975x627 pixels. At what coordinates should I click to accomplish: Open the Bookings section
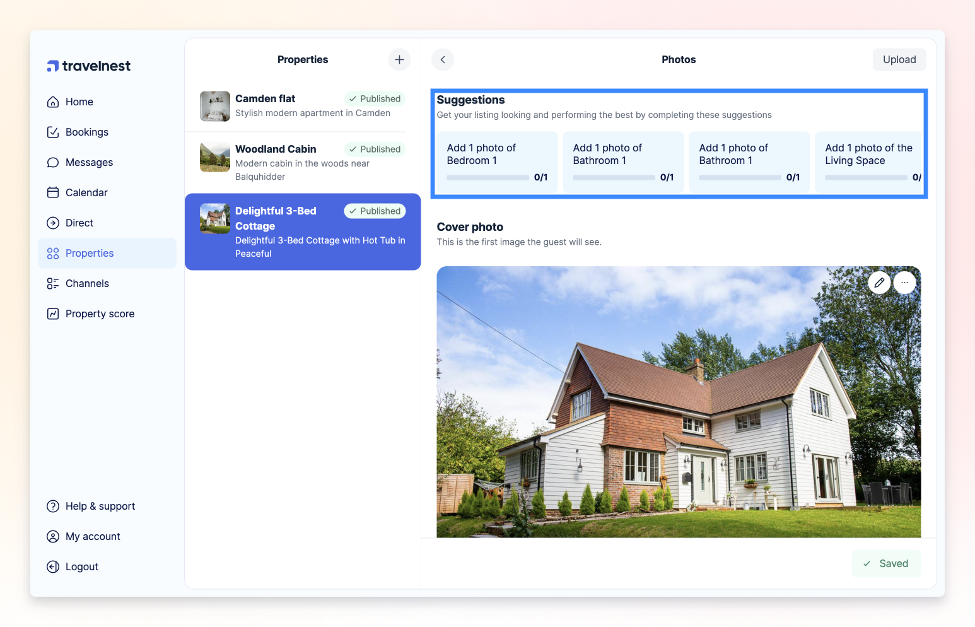pyautogui.click(x=86, y=132)
